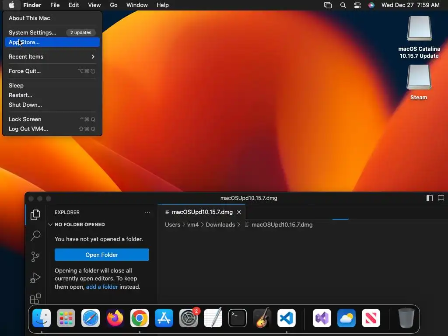Viewport: 448px width, 336px height.
Task: Choose Force Quit from the menu
Action: click(x=52, y=71)
